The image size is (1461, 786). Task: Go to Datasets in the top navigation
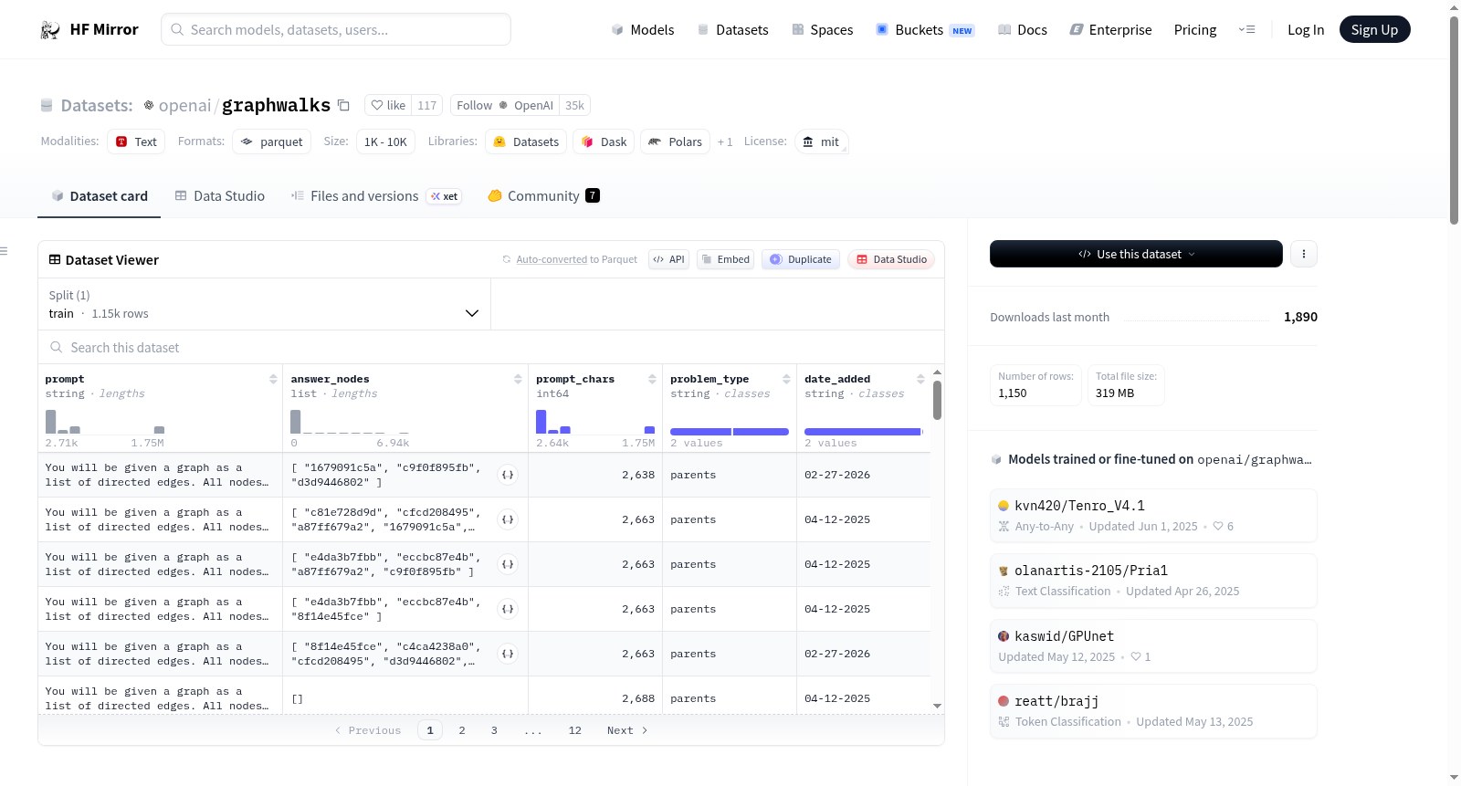(x=732, y=30)
